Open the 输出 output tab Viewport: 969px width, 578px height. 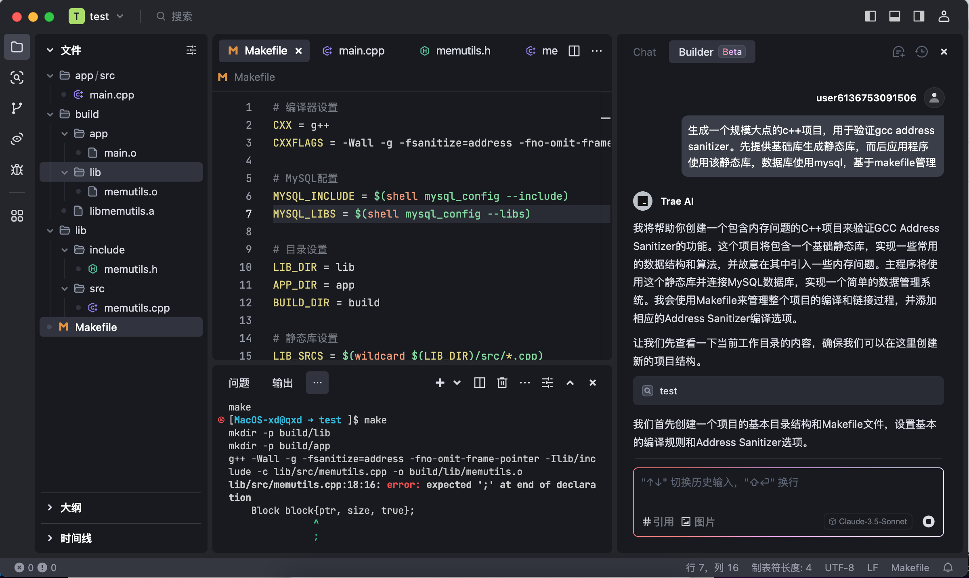click(x=283, y=383)
